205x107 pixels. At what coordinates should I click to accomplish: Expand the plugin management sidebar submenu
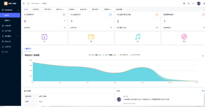tap(11, 36)
